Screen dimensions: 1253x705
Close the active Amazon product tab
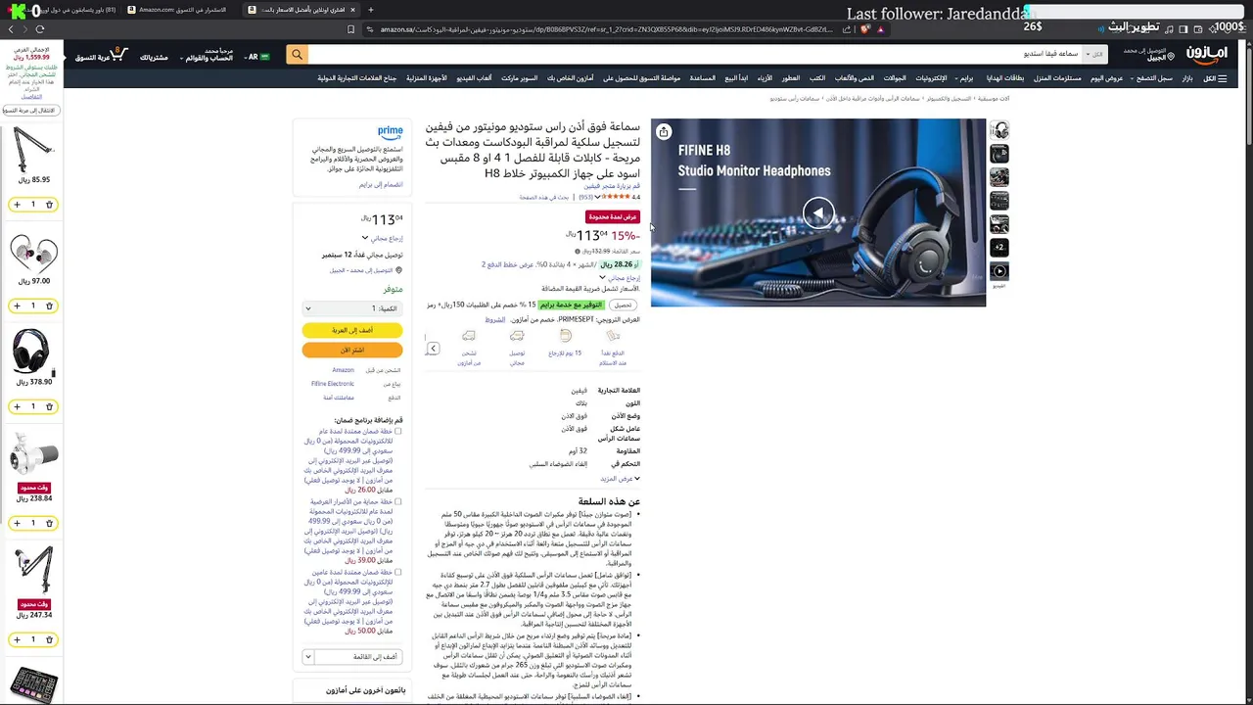click(x=351, y=10)
